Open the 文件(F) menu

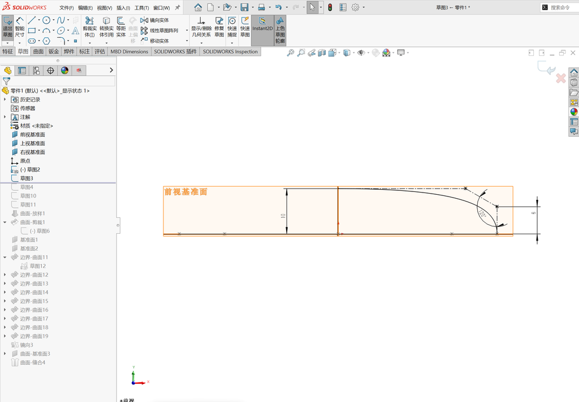tap(67, 8)
